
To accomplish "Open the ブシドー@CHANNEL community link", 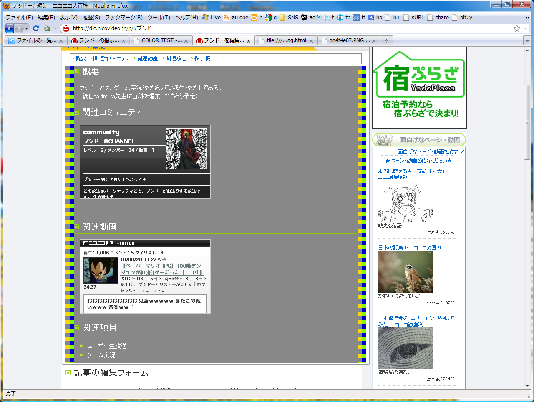I will tap(109, 141).
